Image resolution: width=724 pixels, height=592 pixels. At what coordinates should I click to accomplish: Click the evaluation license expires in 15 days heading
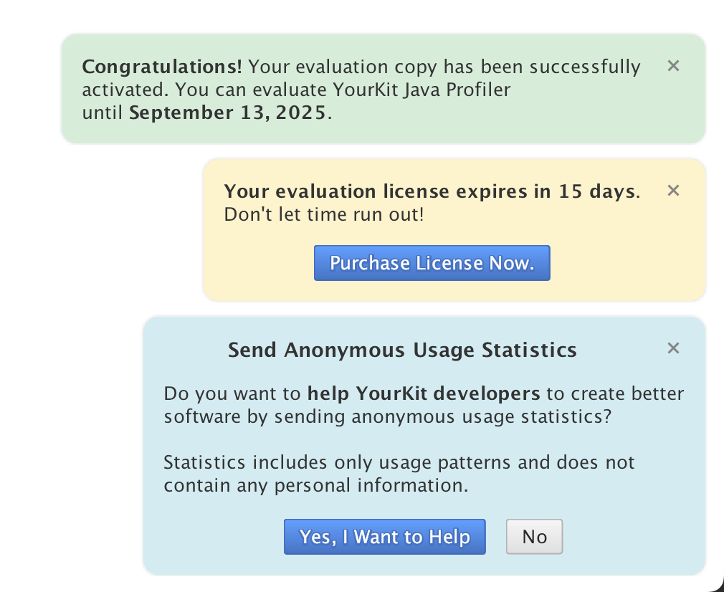[x=430, y=191]
